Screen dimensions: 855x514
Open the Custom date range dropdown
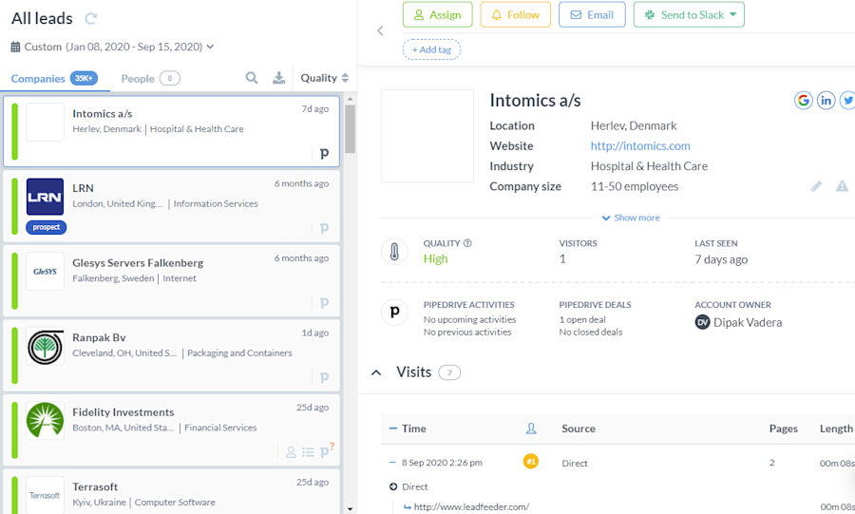[x=112, y=47]
